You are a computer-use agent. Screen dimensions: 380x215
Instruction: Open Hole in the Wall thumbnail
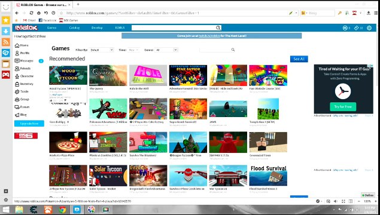pos(148,75)
